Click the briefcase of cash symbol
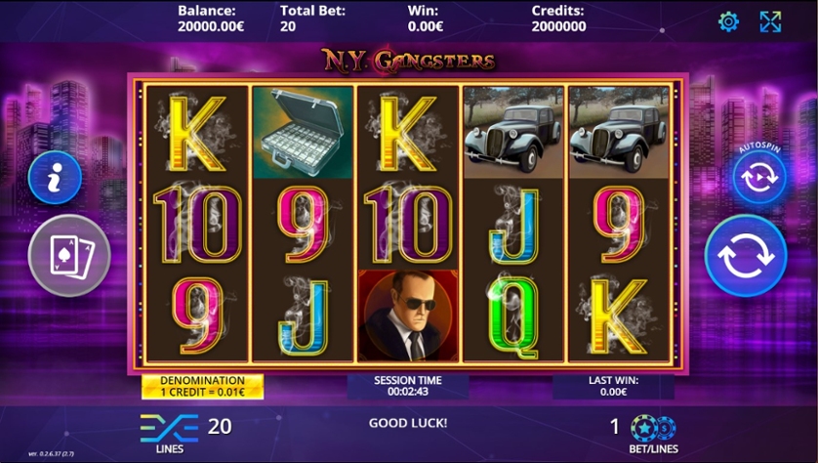818x463 pixels. point(304,133)
